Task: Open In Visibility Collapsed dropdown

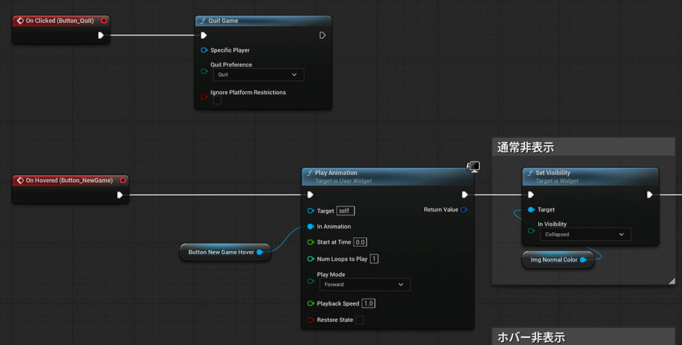Action: (x=585, y=235)
